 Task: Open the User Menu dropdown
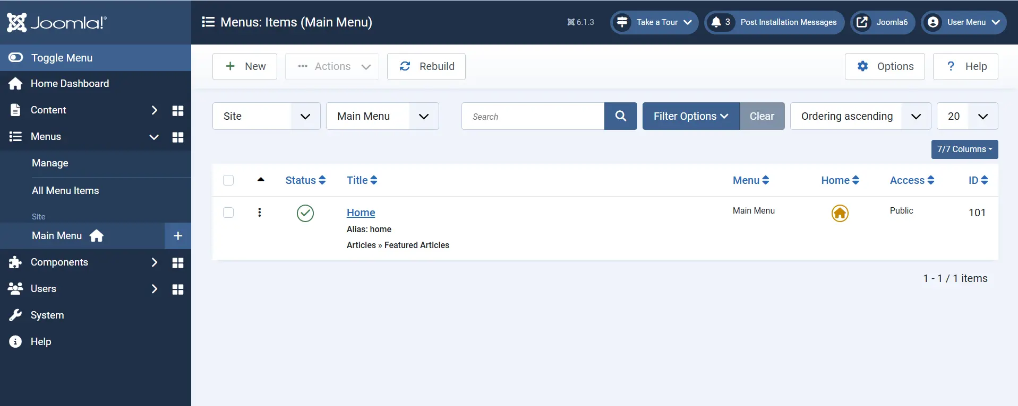click(964, 22)
